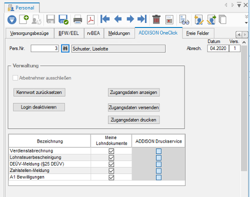Open window list dropdown triangle
This screenshot has height=197, width=250.
coord(239,5)
